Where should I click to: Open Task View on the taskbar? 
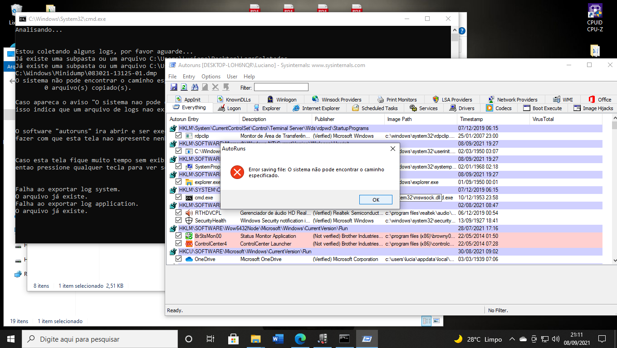[211, 339]
